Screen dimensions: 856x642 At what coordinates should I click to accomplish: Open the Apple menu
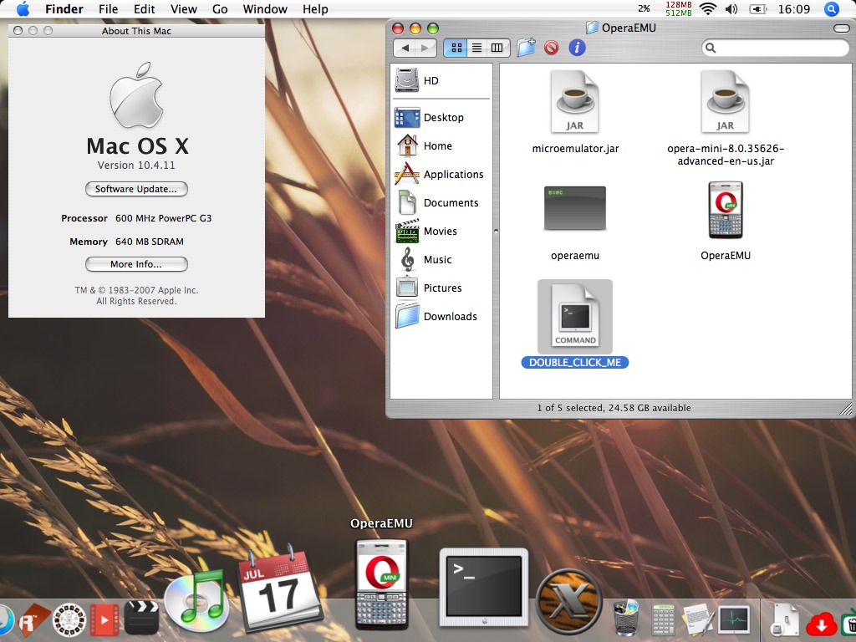pyautogui.click(x=23, y=8)
